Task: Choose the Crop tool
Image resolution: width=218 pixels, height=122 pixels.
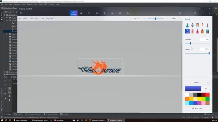Action: tap(34, 19)
